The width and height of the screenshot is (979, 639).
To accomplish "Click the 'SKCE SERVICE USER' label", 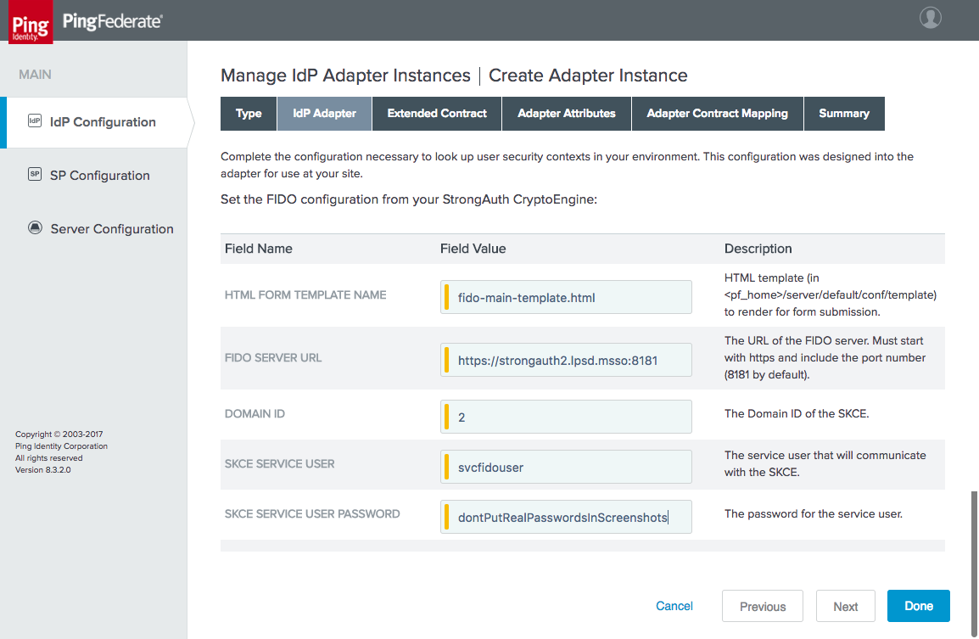I will coord(280,463).
